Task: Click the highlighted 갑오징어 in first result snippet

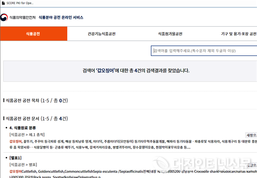Action: (x=15, y=141)
